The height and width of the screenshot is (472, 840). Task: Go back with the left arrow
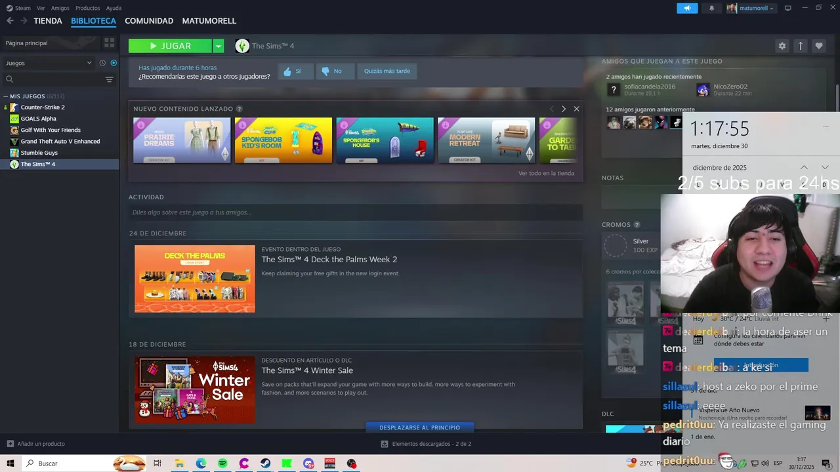point(10,21)
